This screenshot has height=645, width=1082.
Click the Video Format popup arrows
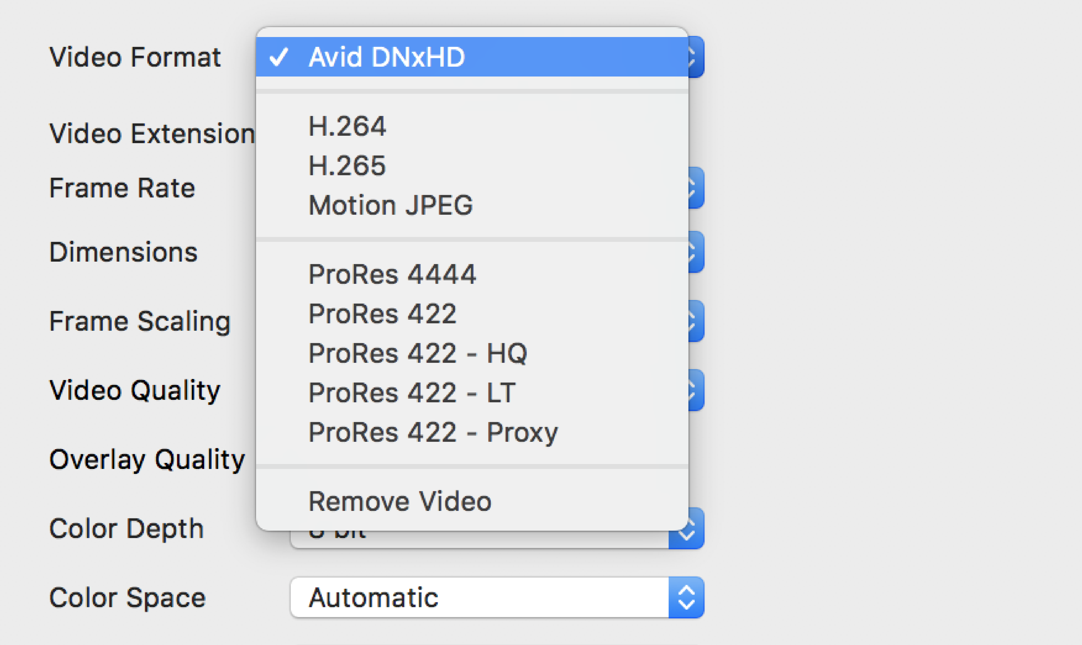click(696, 57)
